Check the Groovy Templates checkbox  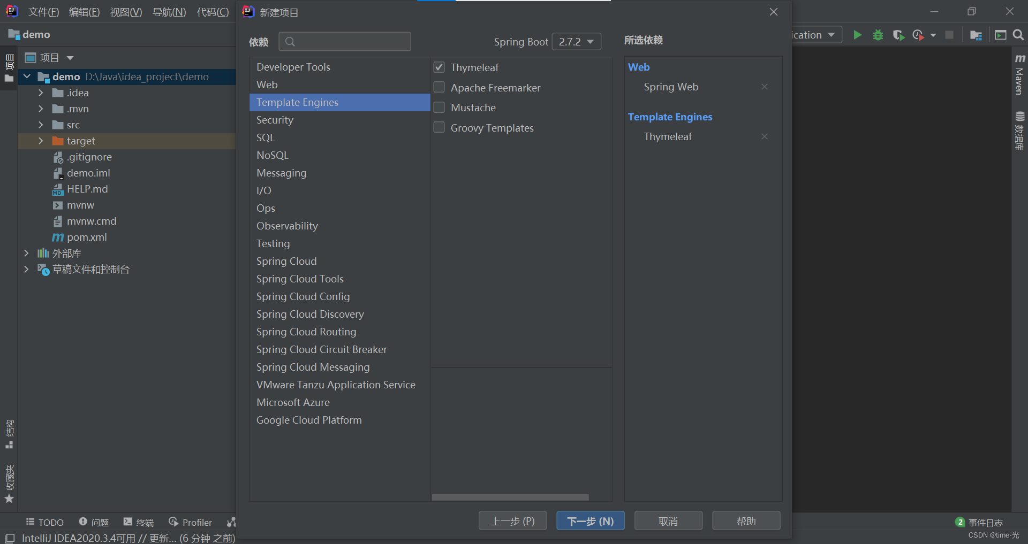(x=439, y=127)
